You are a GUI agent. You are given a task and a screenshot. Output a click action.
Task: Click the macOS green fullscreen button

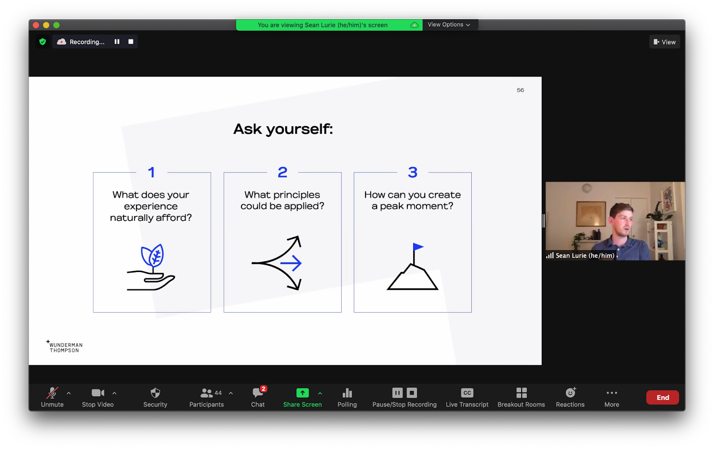(56, 25)
